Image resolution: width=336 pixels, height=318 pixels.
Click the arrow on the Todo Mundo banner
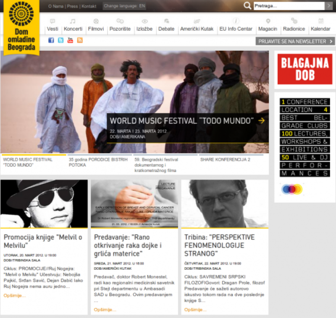coord(261,121)
